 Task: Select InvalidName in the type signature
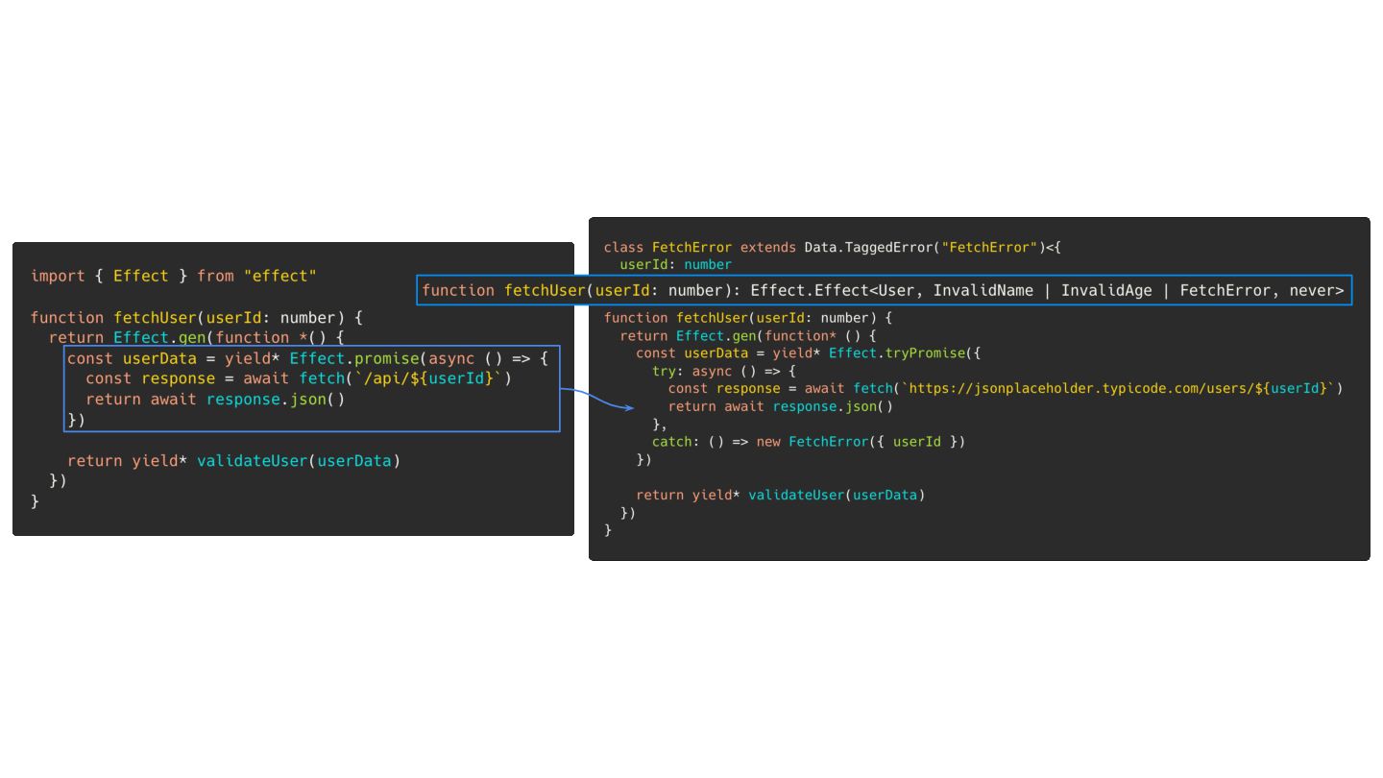(x=983, y=290)
